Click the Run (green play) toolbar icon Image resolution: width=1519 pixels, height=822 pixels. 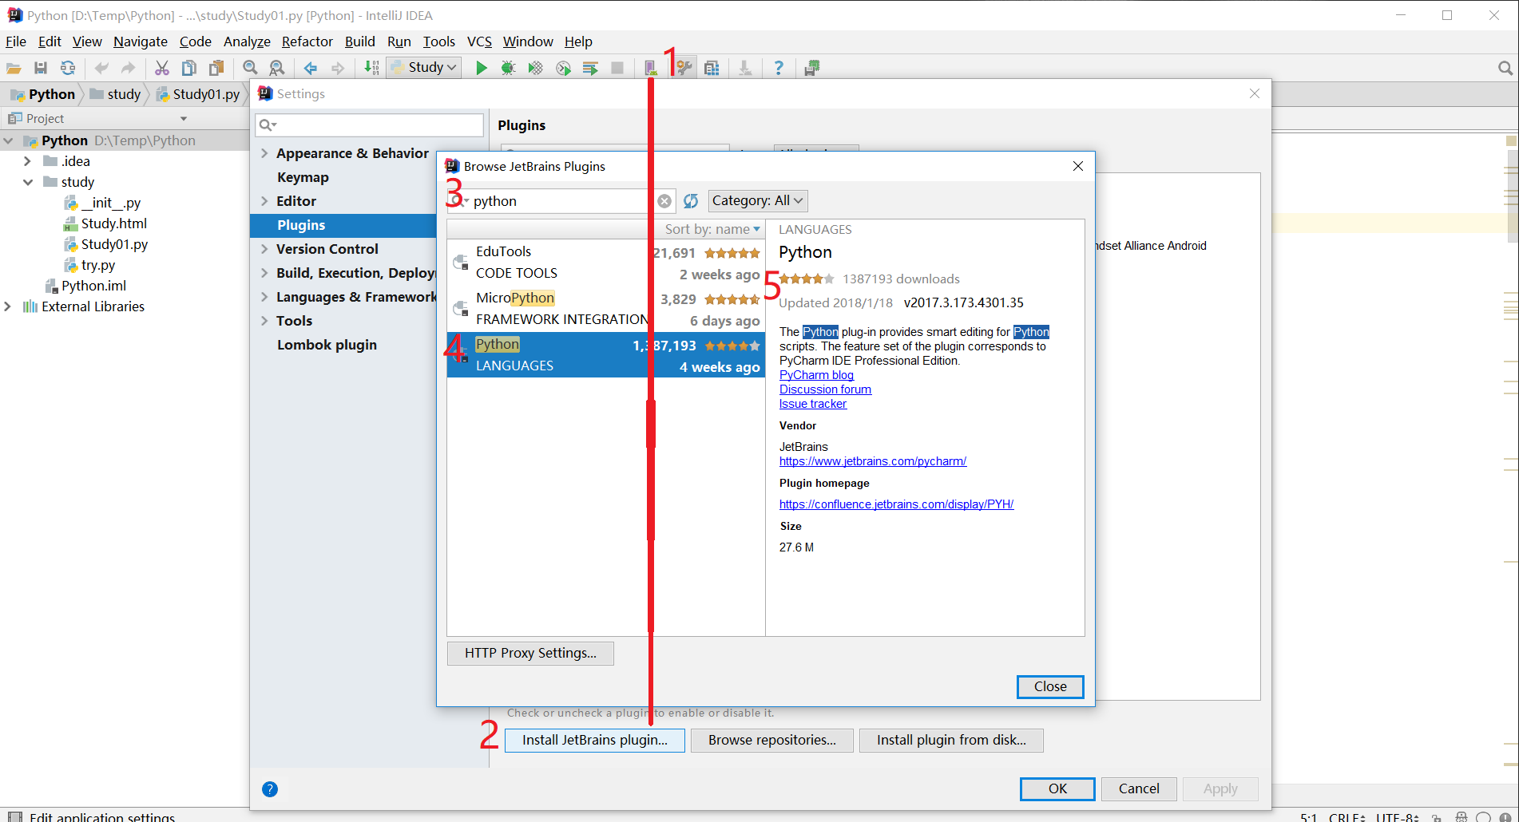481,69
